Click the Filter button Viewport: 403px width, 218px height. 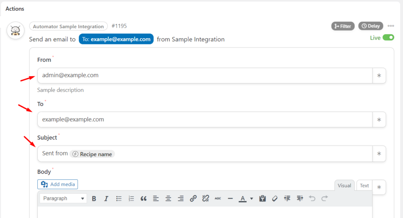pos(343,26)
